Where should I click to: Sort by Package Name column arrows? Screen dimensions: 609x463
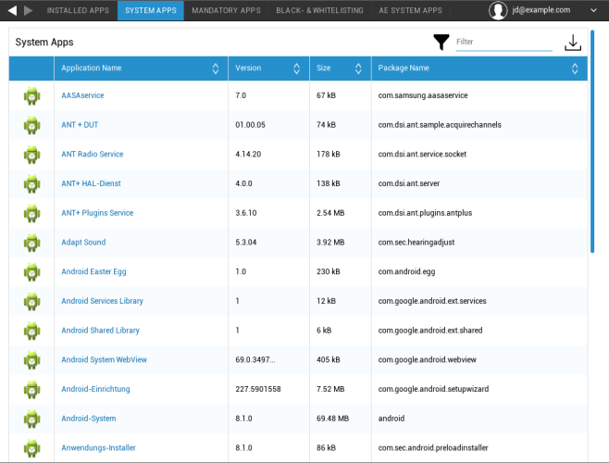pos(575,69)
